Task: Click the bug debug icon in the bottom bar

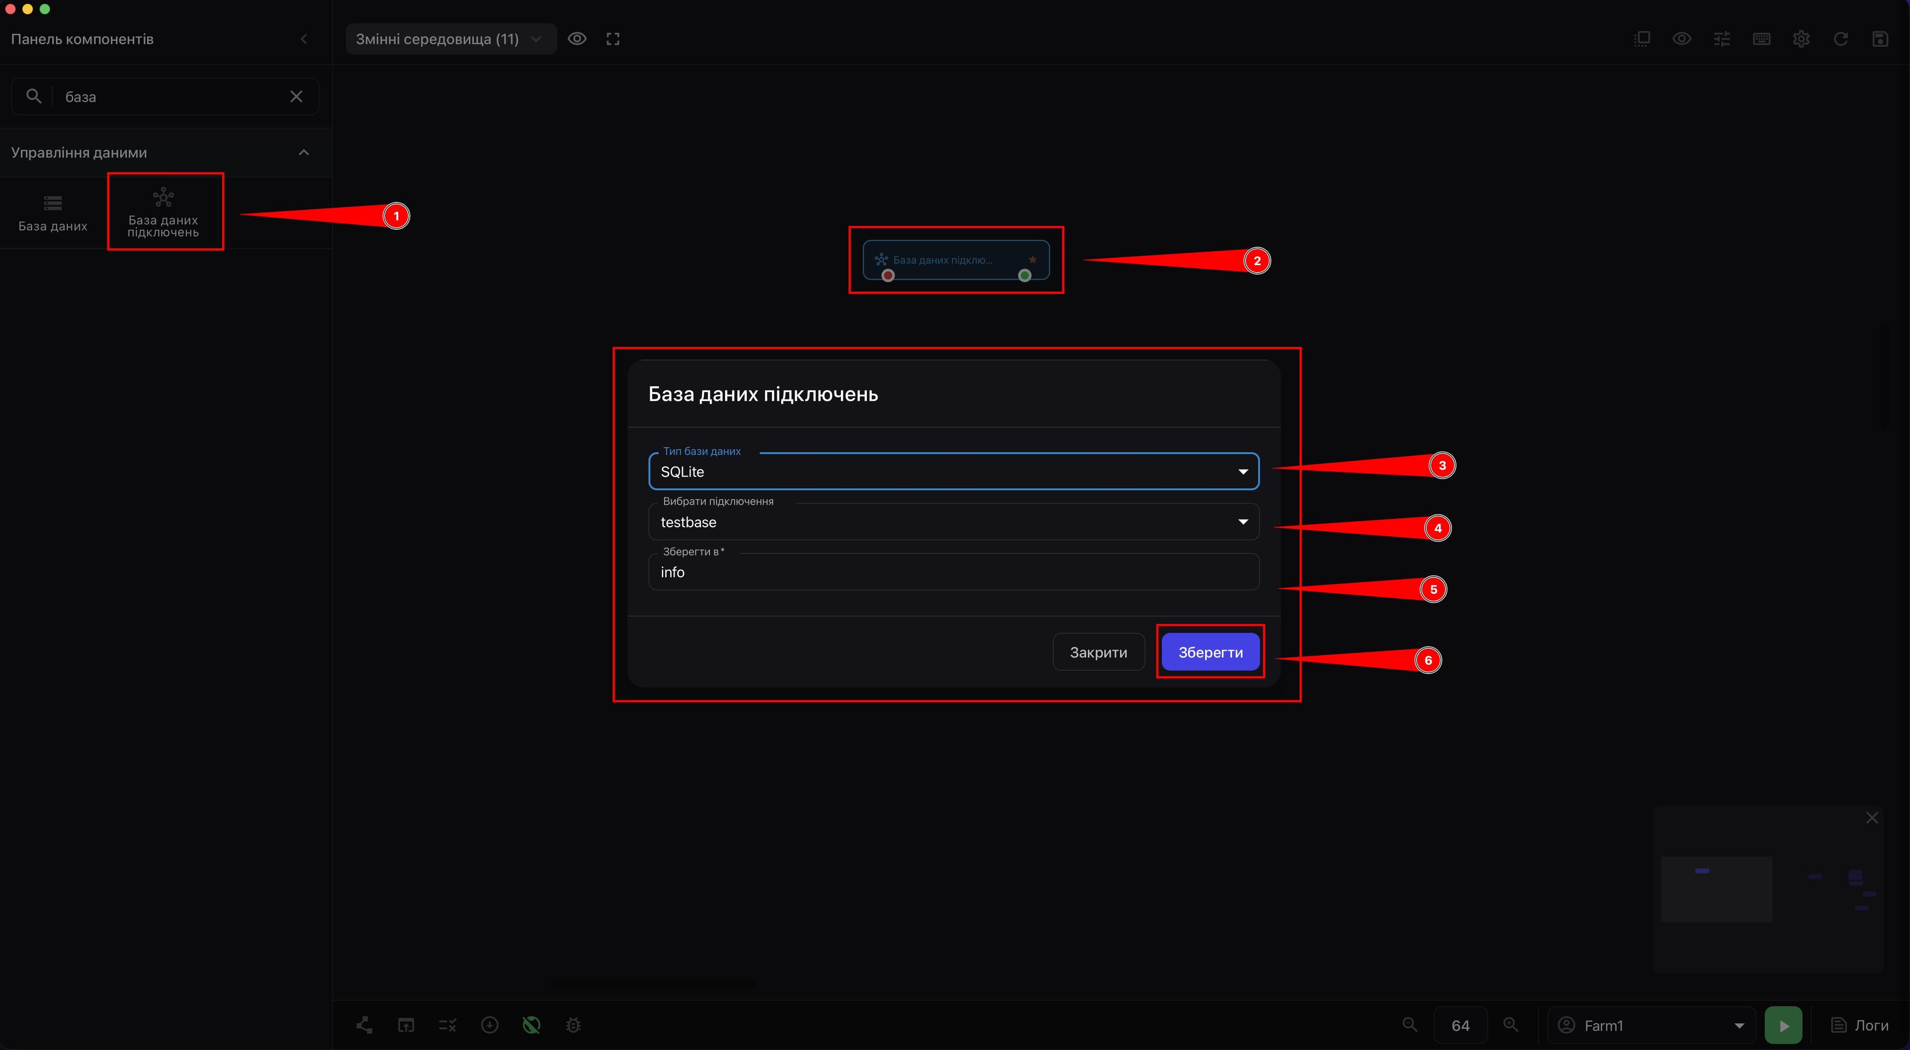Action: tap(573, 1025)
